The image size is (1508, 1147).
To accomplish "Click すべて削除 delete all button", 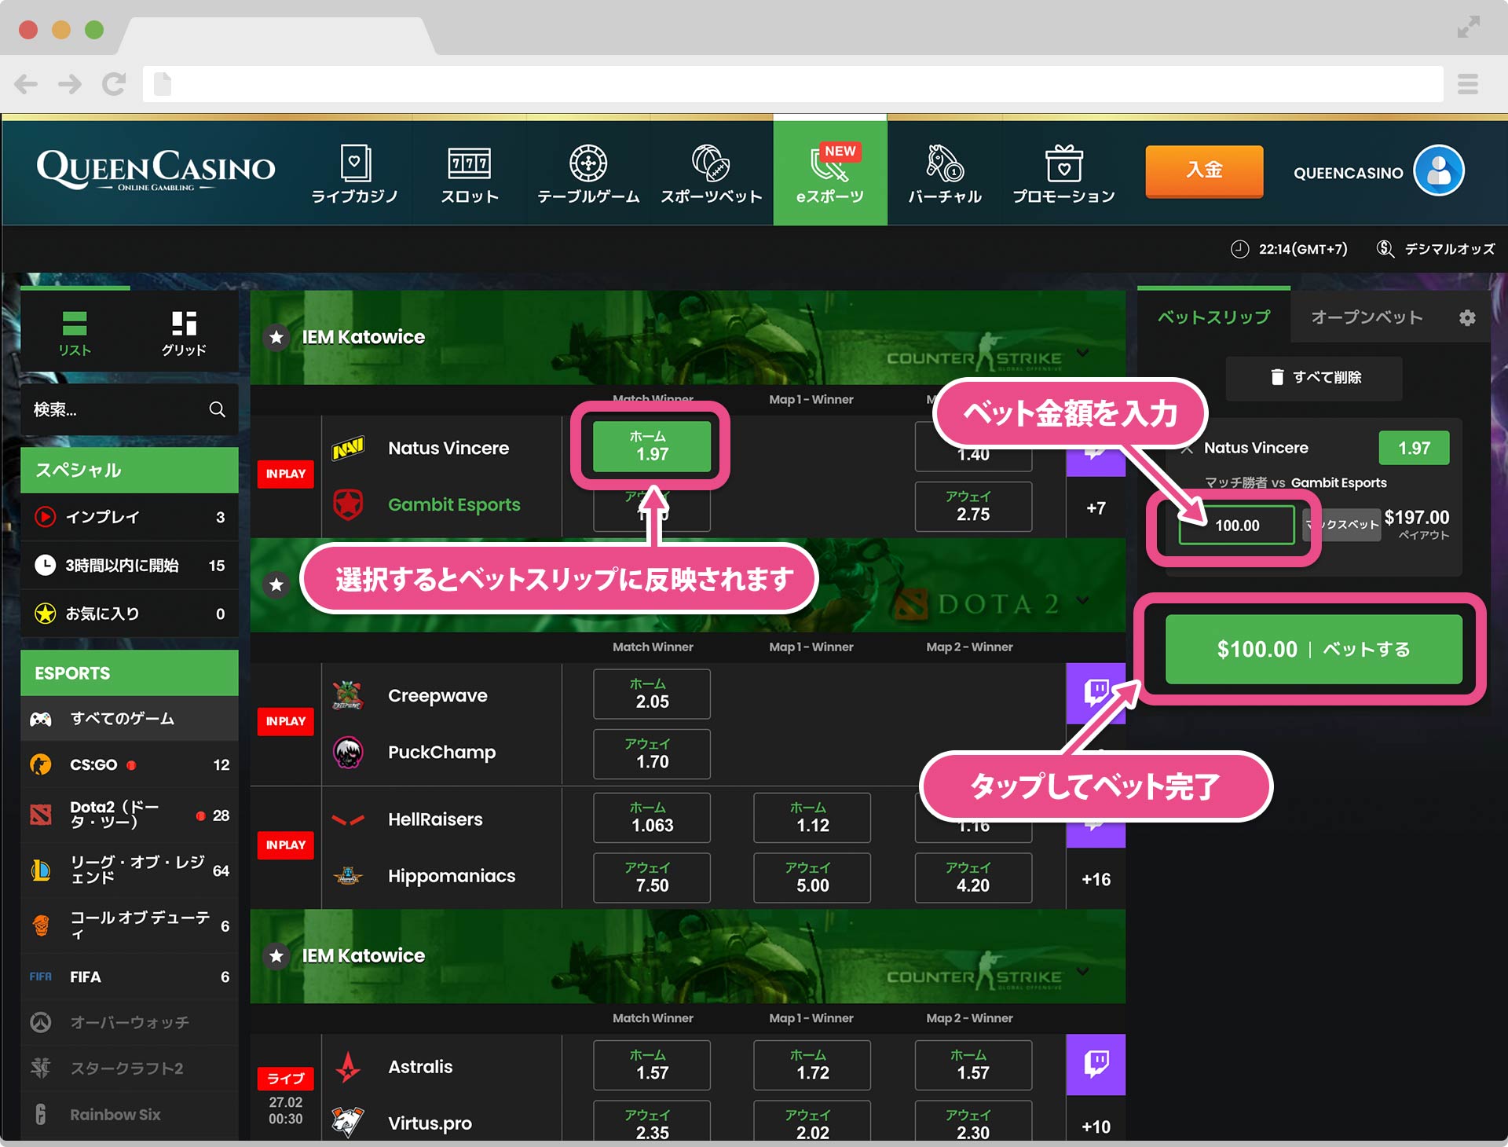I will (x=1314, y=378).
